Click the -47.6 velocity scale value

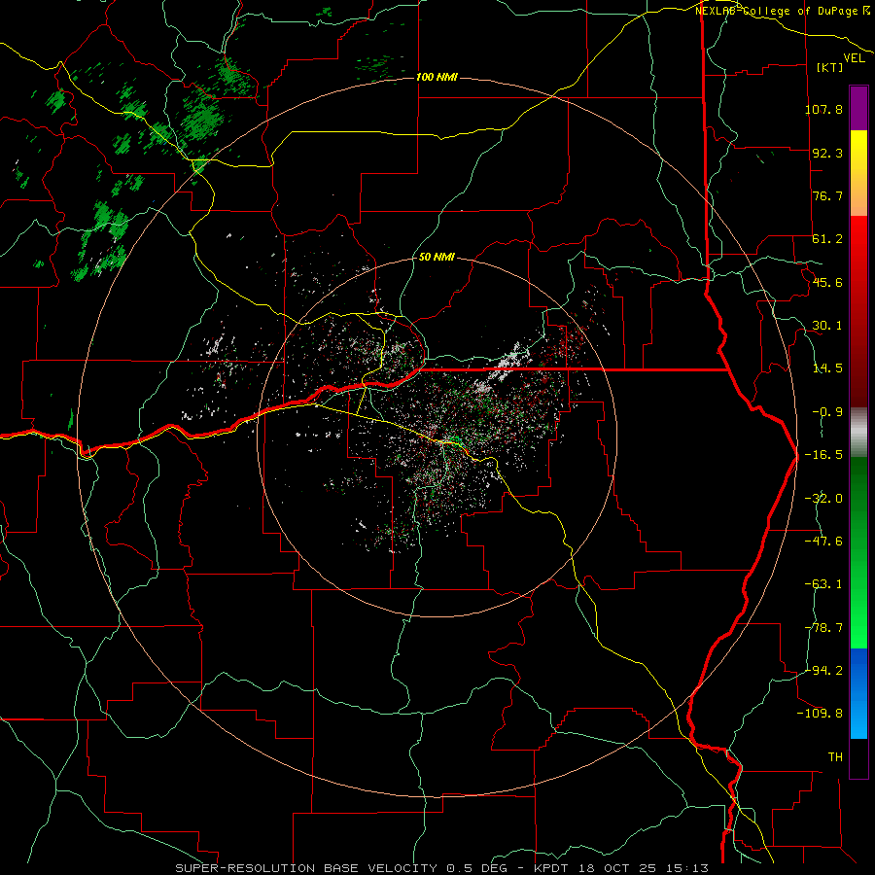coord(823,542)
